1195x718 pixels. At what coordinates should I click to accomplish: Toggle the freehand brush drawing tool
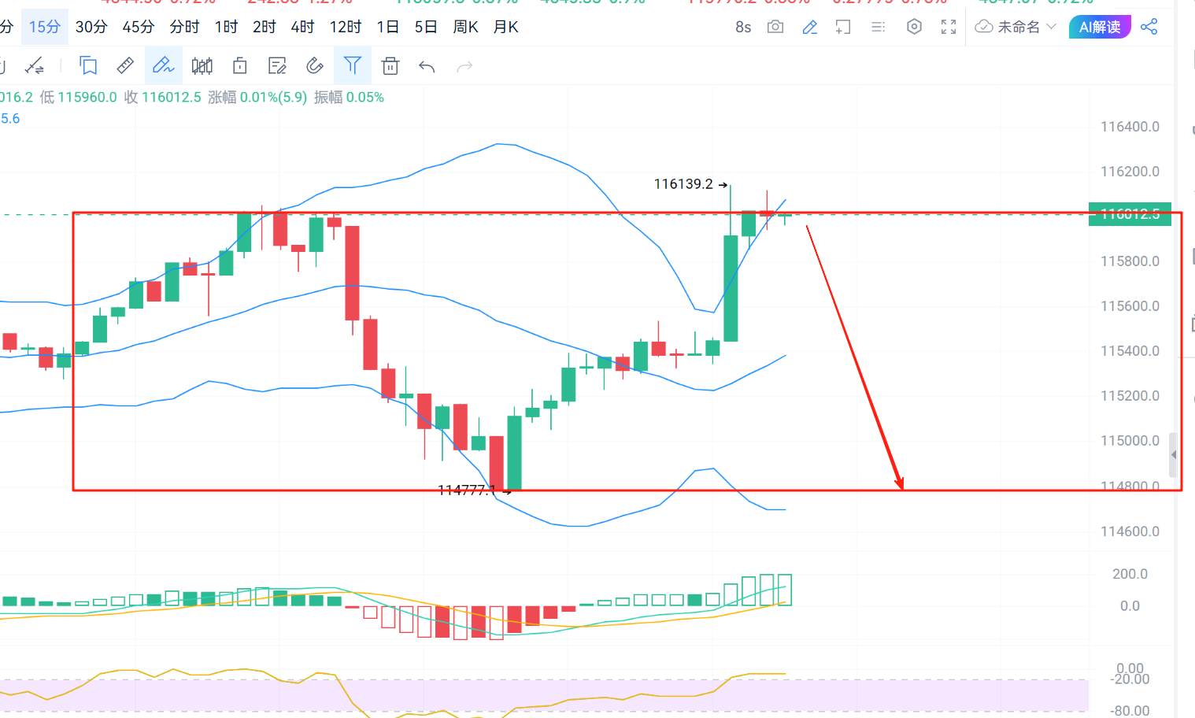coord(164,65)
